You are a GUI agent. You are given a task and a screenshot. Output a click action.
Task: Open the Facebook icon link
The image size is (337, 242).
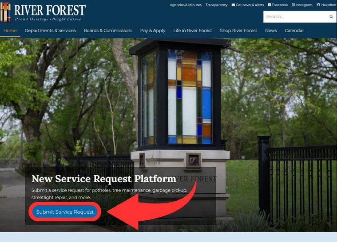[270, 5]
